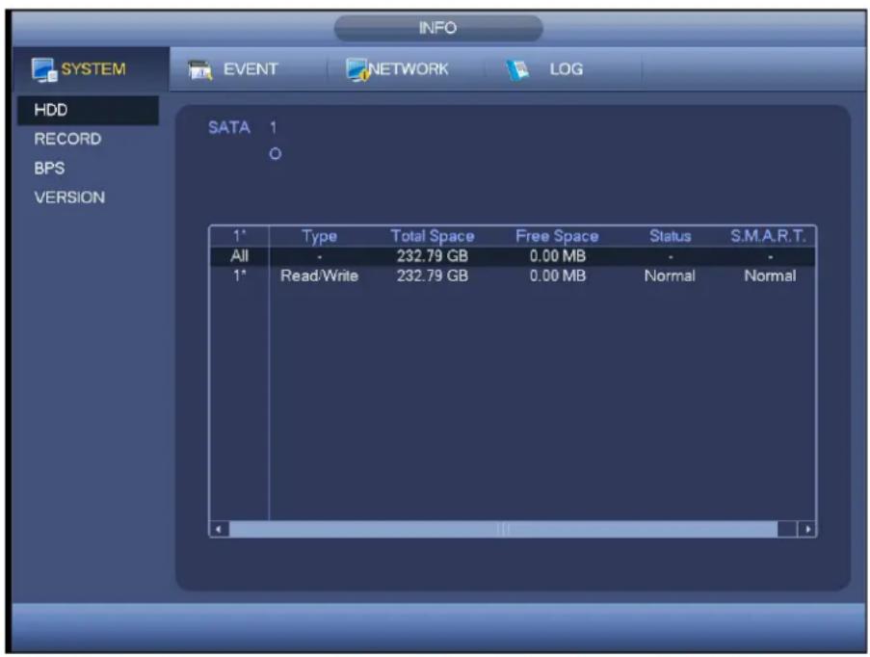
Task: Switch to the EVENT tab
Action: 249,69
